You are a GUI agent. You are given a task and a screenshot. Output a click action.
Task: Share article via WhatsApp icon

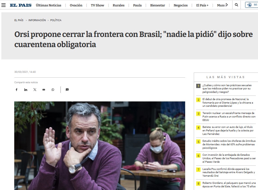tap(53, 90)
